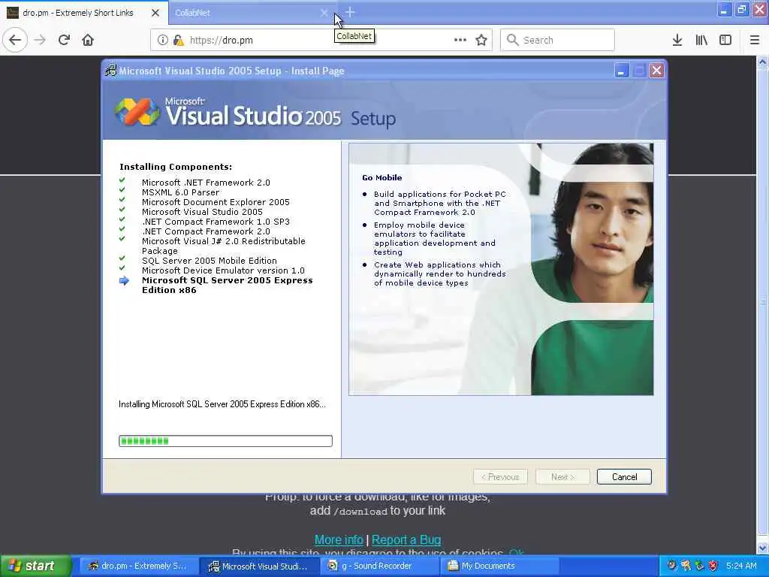Open the More info link

point(339,539)
